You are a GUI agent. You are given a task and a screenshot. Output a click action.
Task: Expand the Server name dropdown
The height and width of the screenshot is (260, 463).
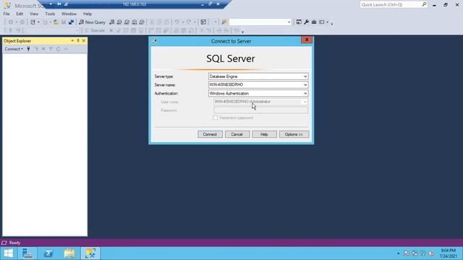tap(305, 85)
